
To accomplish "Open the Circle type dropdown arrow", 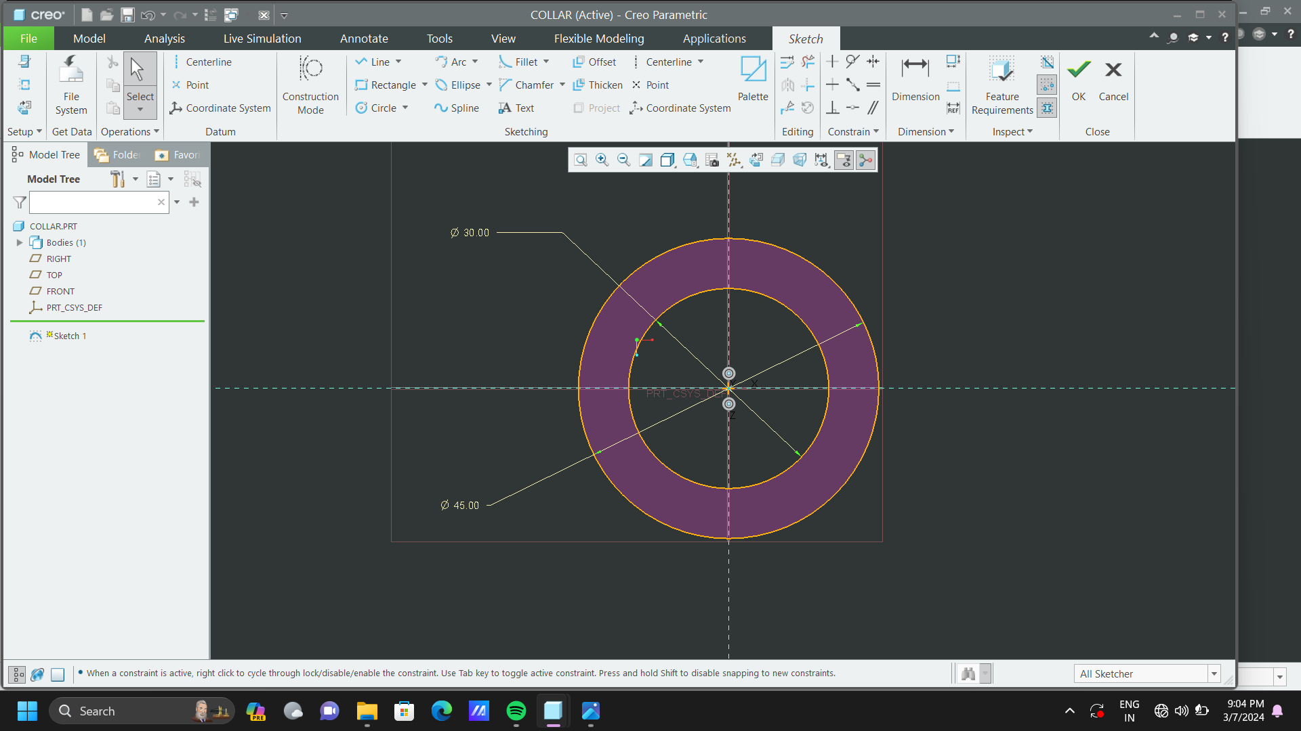I will (405, 108).
